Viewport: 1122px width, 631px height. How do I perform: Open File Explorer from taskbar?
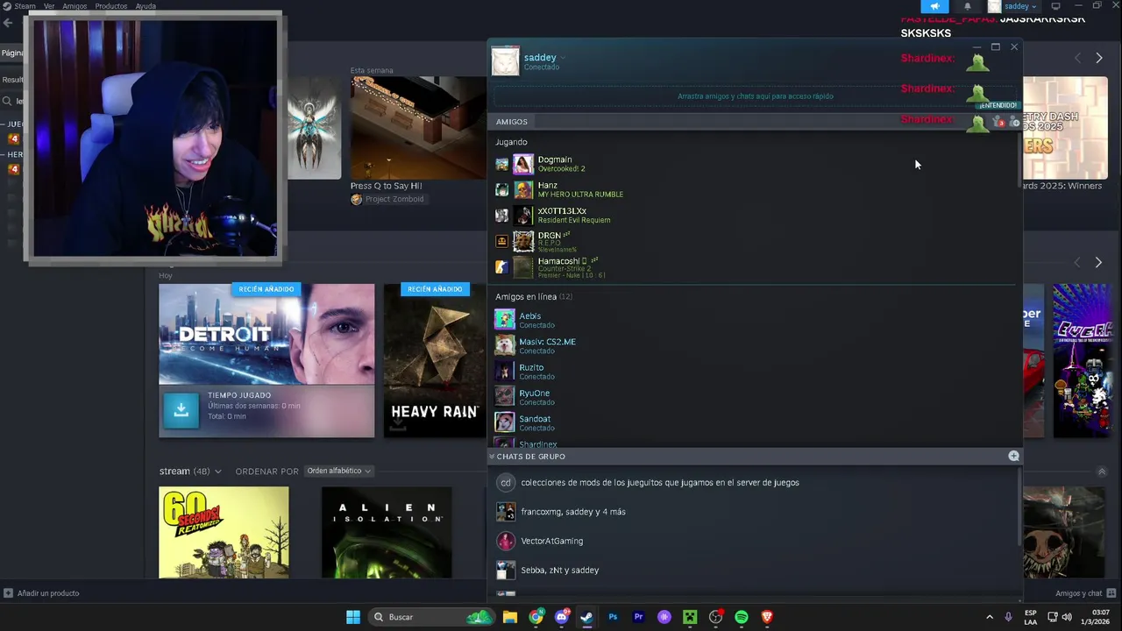(509, 617)
